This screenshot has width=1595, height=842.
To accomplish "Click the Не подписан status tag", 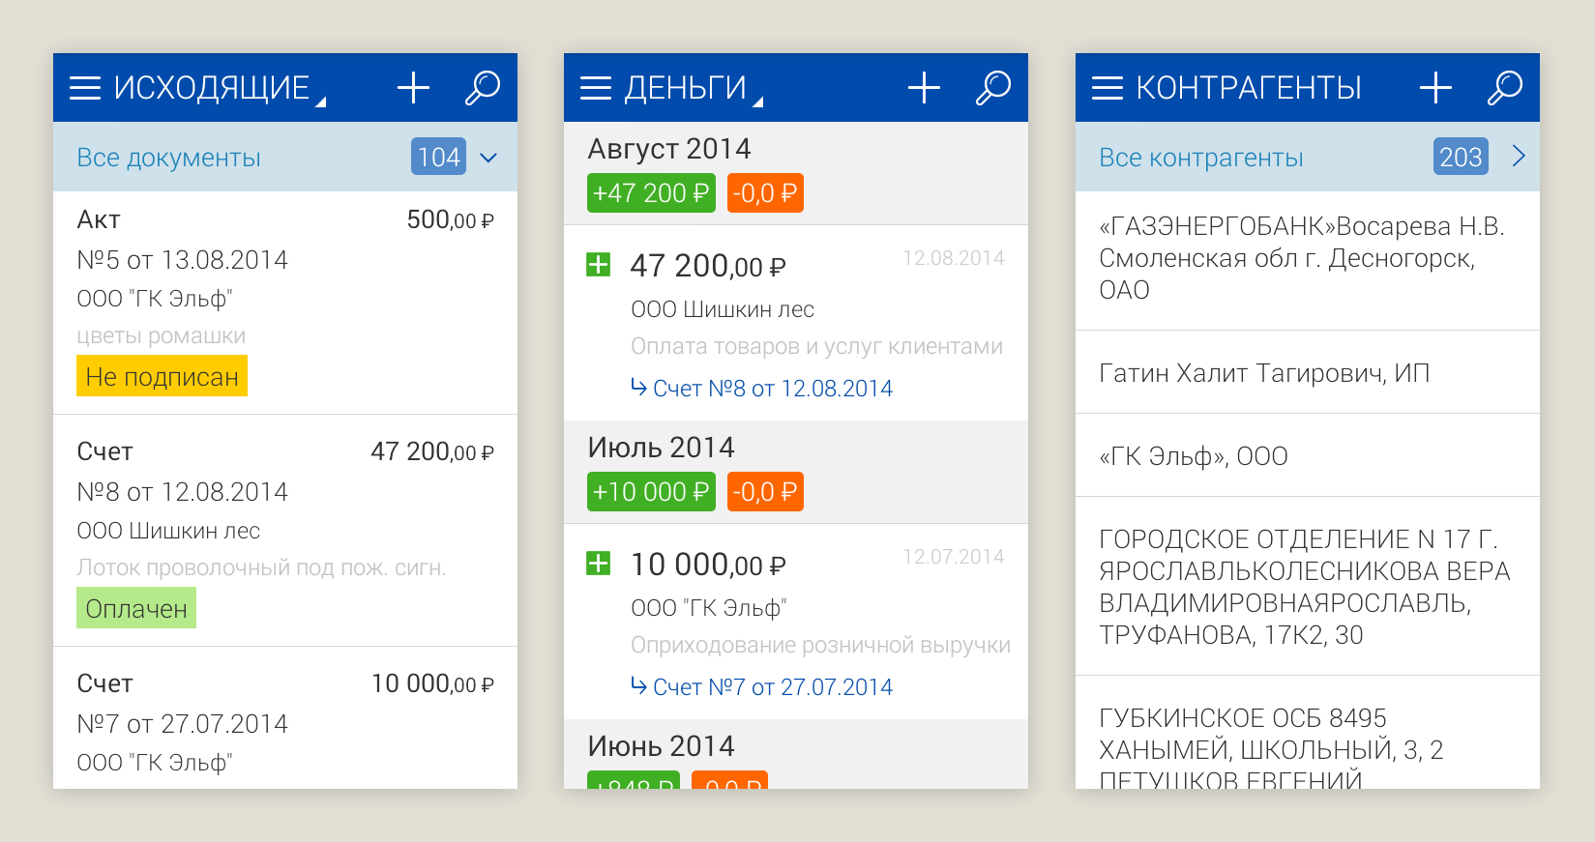I will click(162, 376).
